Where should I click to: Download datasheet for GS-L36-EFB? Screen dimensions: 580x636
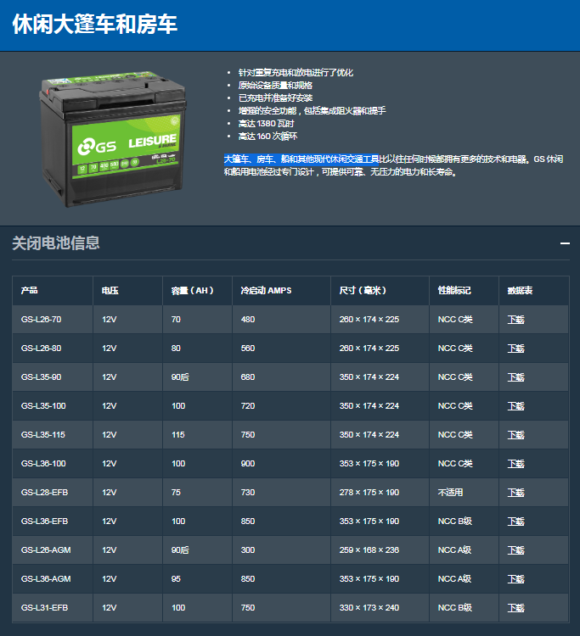click(x=515, y=522)
